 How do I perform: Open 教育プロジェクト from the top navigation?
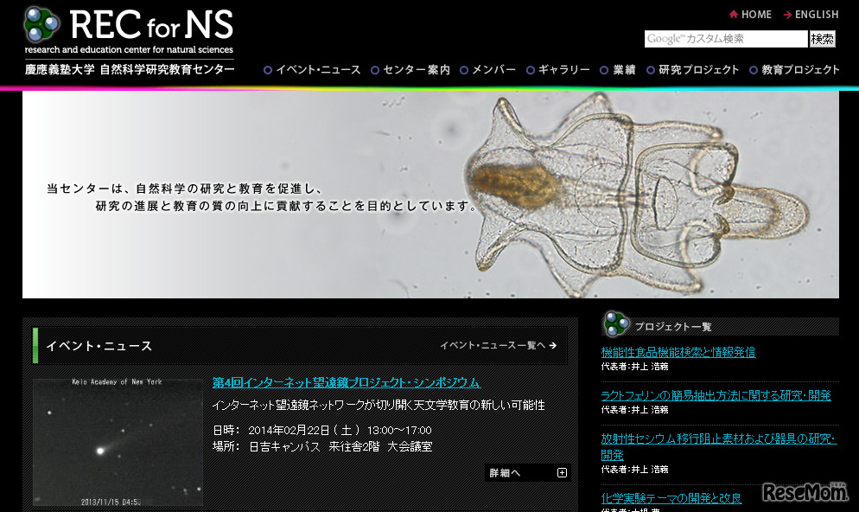pos(803,70)
